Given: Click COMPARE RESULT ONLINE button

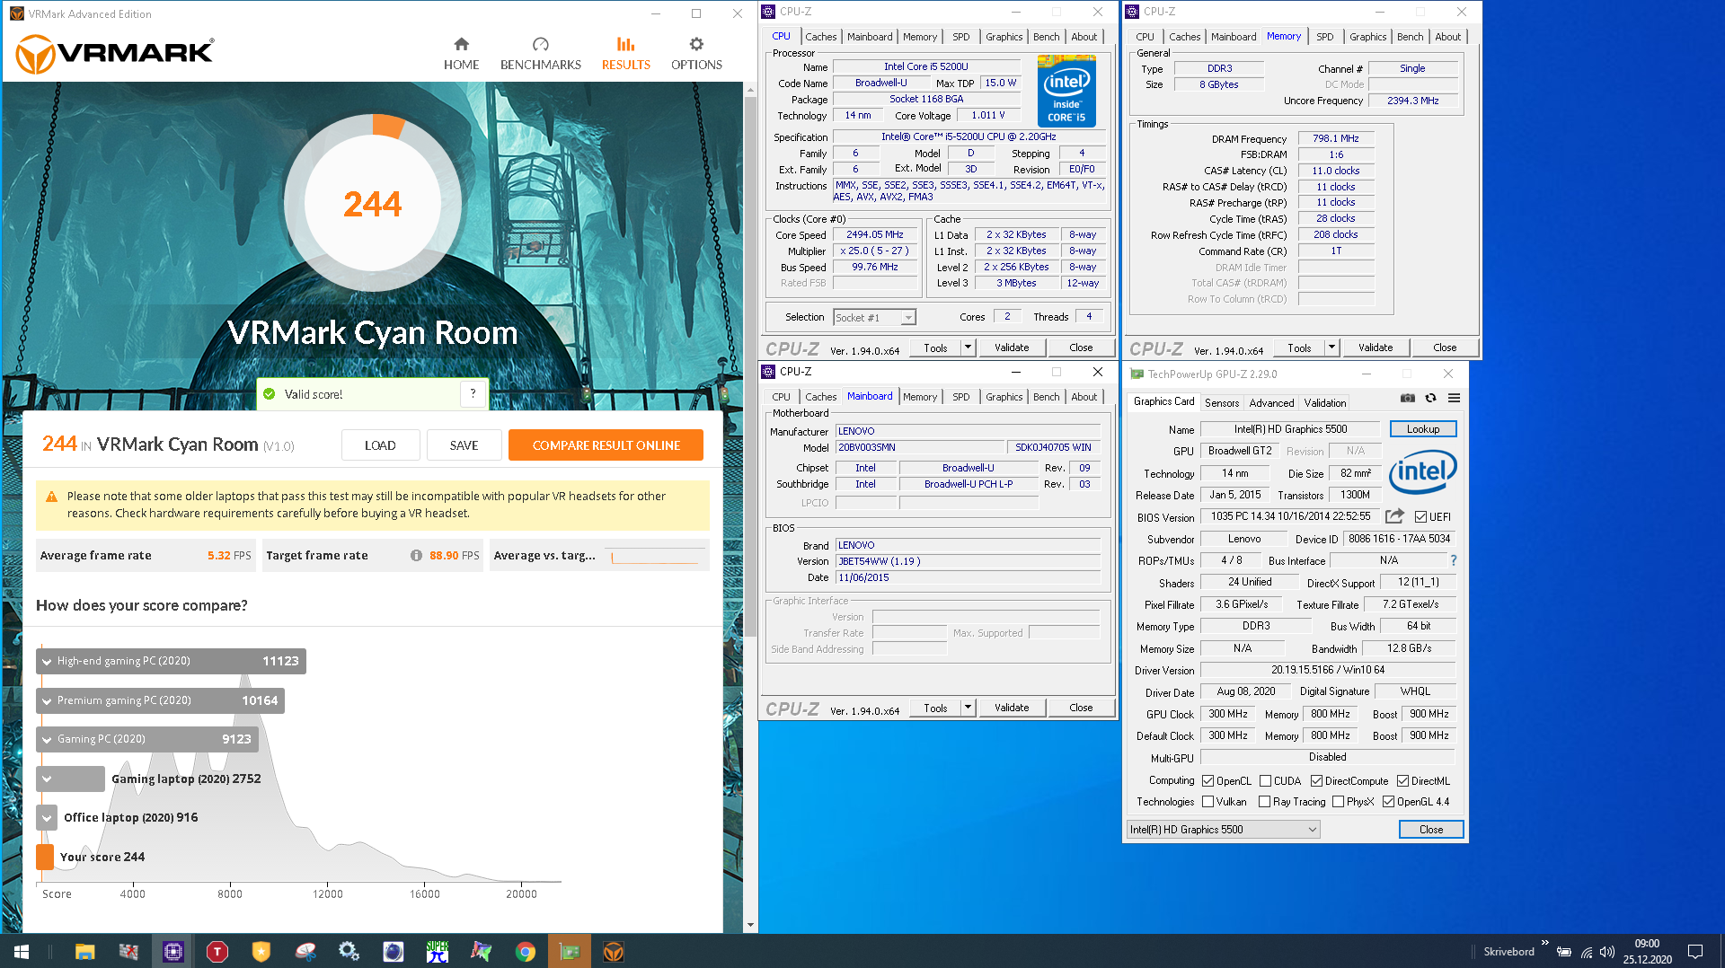Looking at the screenshot, I should [606, 445].
